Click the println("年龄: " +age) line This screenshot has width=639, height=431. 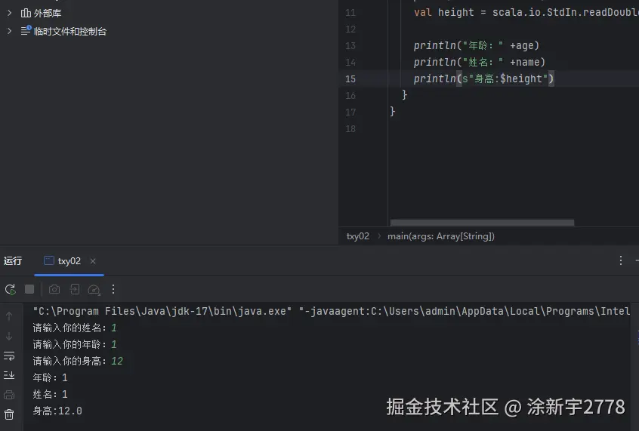pyautogui.click(x=477, y=45)
